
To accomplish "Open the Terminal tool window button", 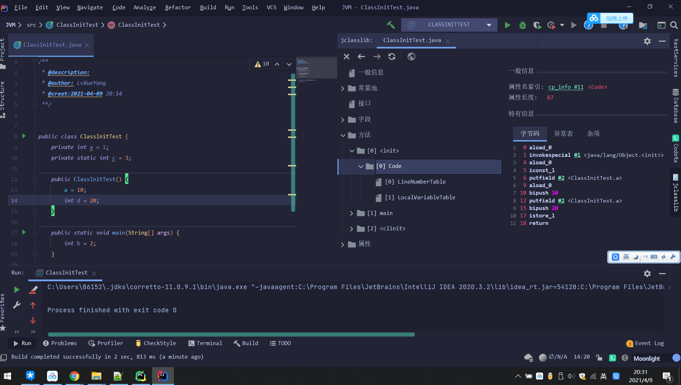I will tap(205, 343).
